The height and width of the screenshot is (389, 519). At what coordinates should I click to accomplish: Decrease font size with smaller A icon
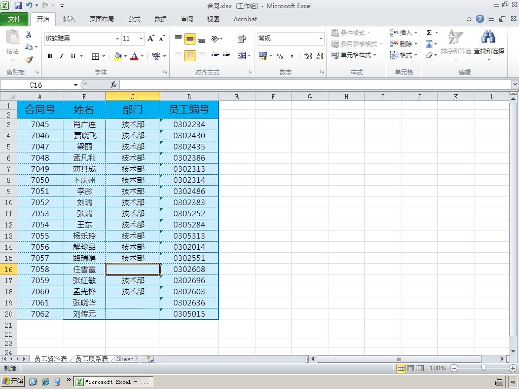point(162,38)
